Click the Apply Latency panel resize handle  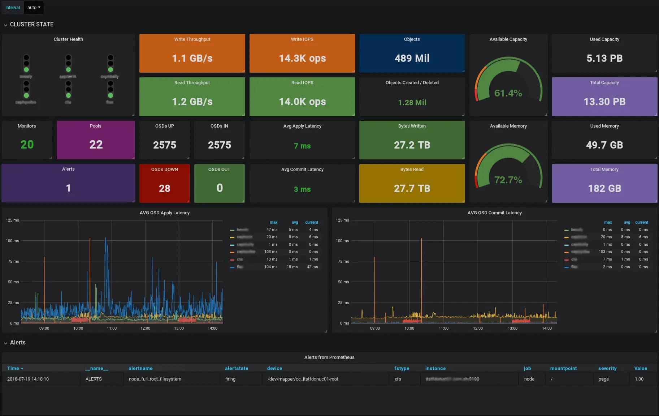click(x=325, y=331)
